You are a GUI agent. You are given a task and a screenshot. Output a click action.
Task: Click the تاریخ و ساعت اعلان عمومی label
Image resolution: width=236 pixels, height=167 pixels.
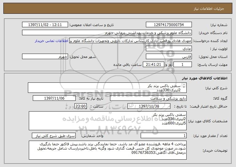coord(92,25)
